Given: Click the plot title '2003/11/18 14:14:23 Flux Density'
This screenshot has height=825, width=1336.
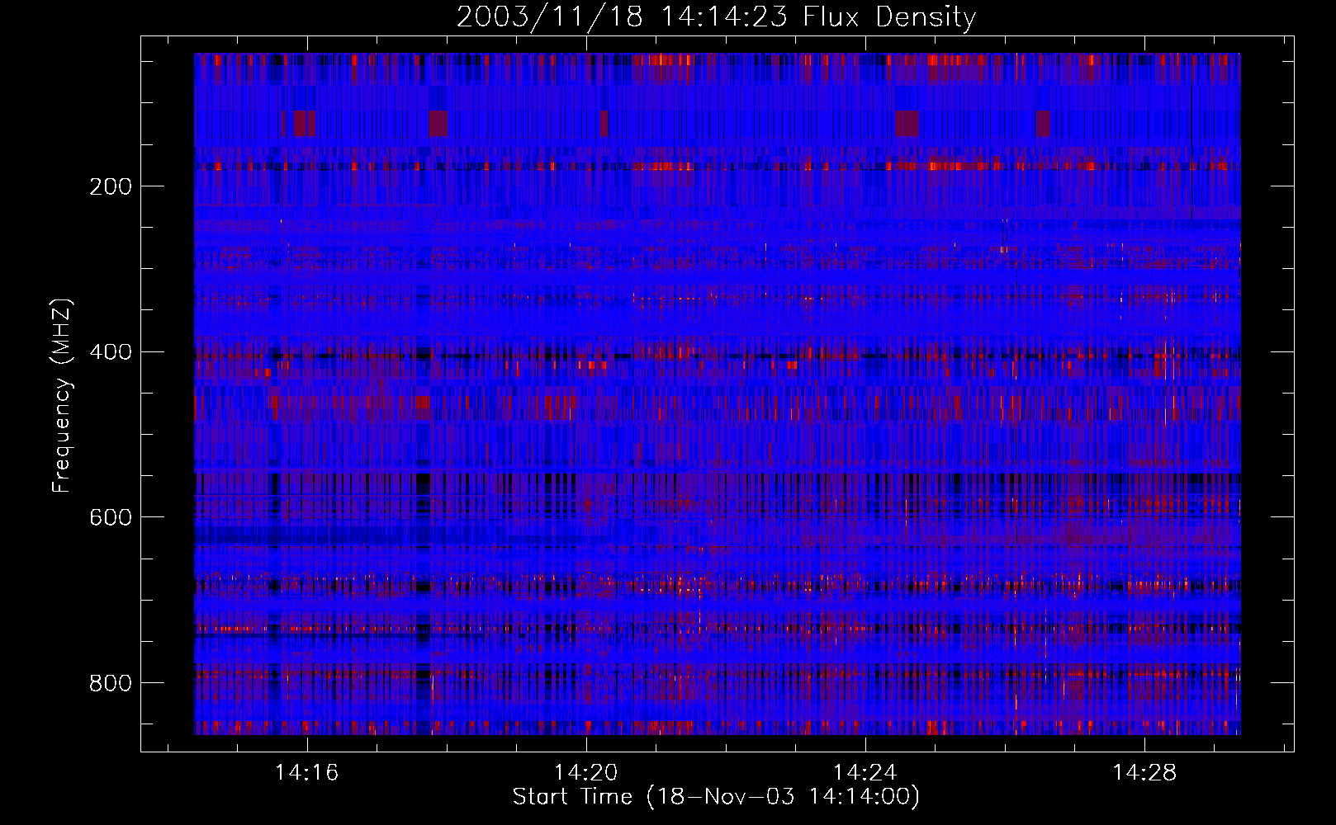Looking at the screenshot, I should 716,17.
